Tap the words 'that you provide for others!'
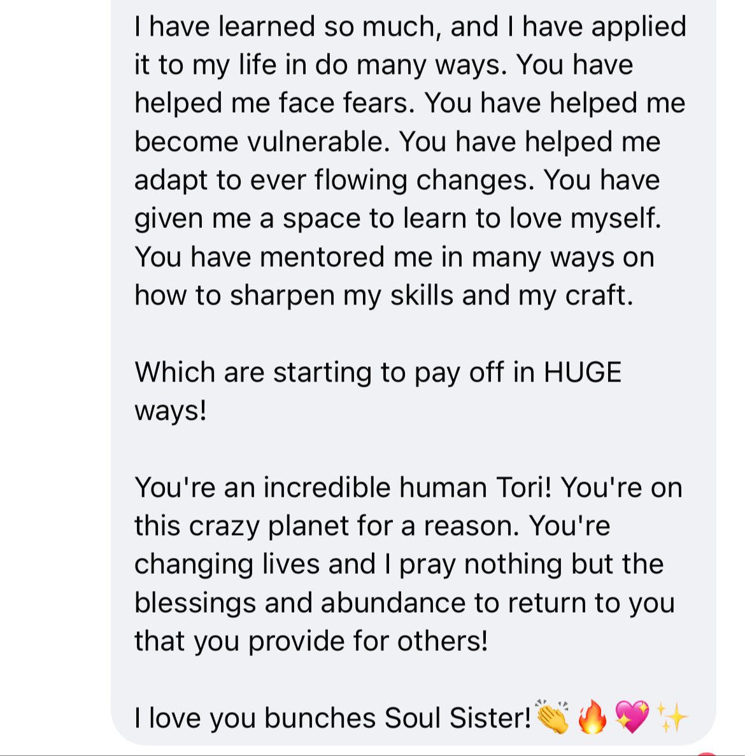This screenshot has height=756, width=745. click(x=311, y=641)
